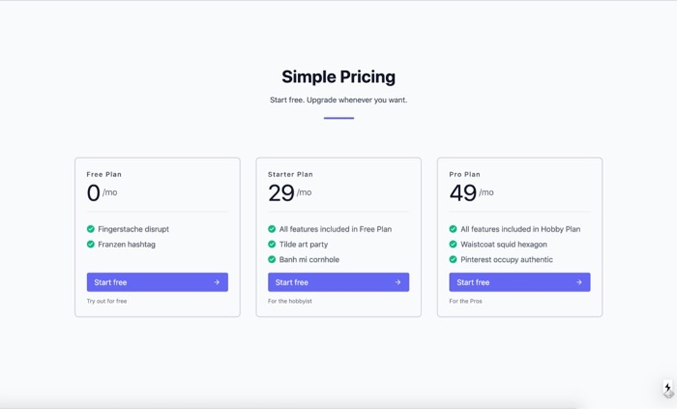Select the Simple Pricing heading
The width and height of the screenshot is (677, 409).
[x=338, y=77]
